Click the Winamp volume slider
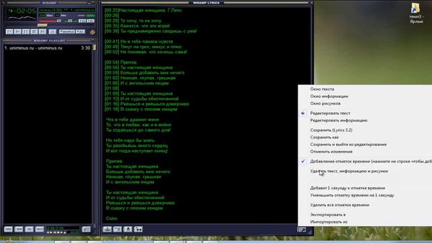This screenshot has height=243, width=432. pyautogui.click(x=50, y=21)
